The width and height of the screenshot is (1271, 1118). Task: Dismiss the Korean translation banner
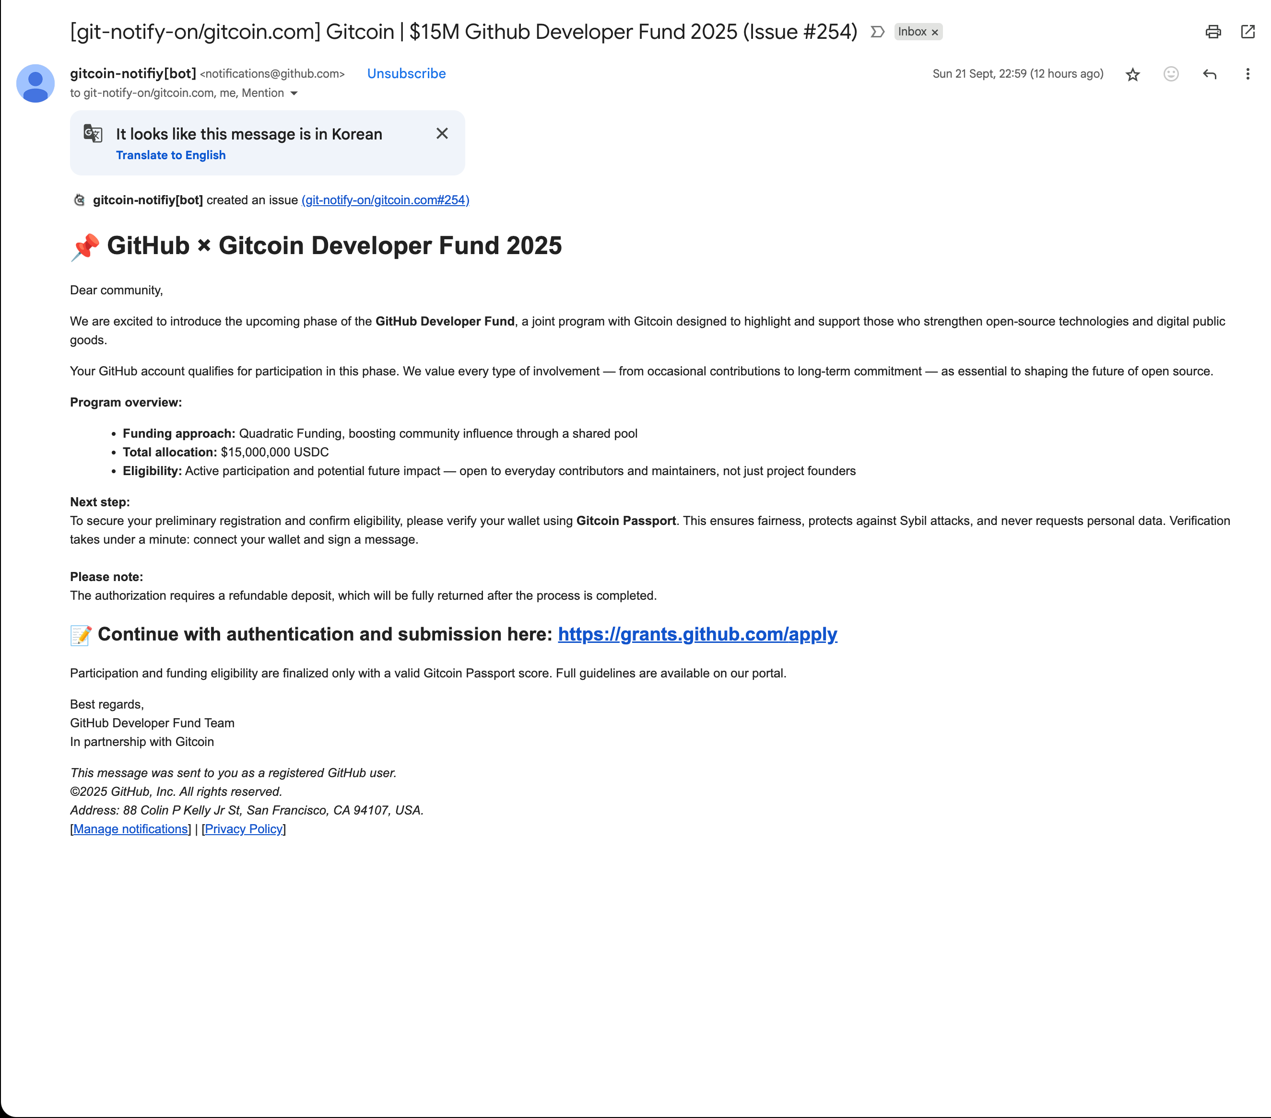442,134
